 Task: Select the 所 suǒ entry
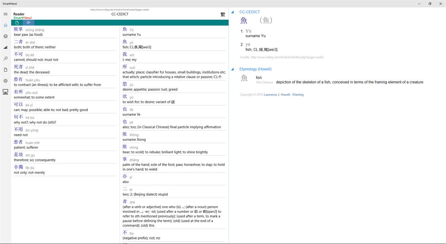pyautogui.click(x=174, y=72)
